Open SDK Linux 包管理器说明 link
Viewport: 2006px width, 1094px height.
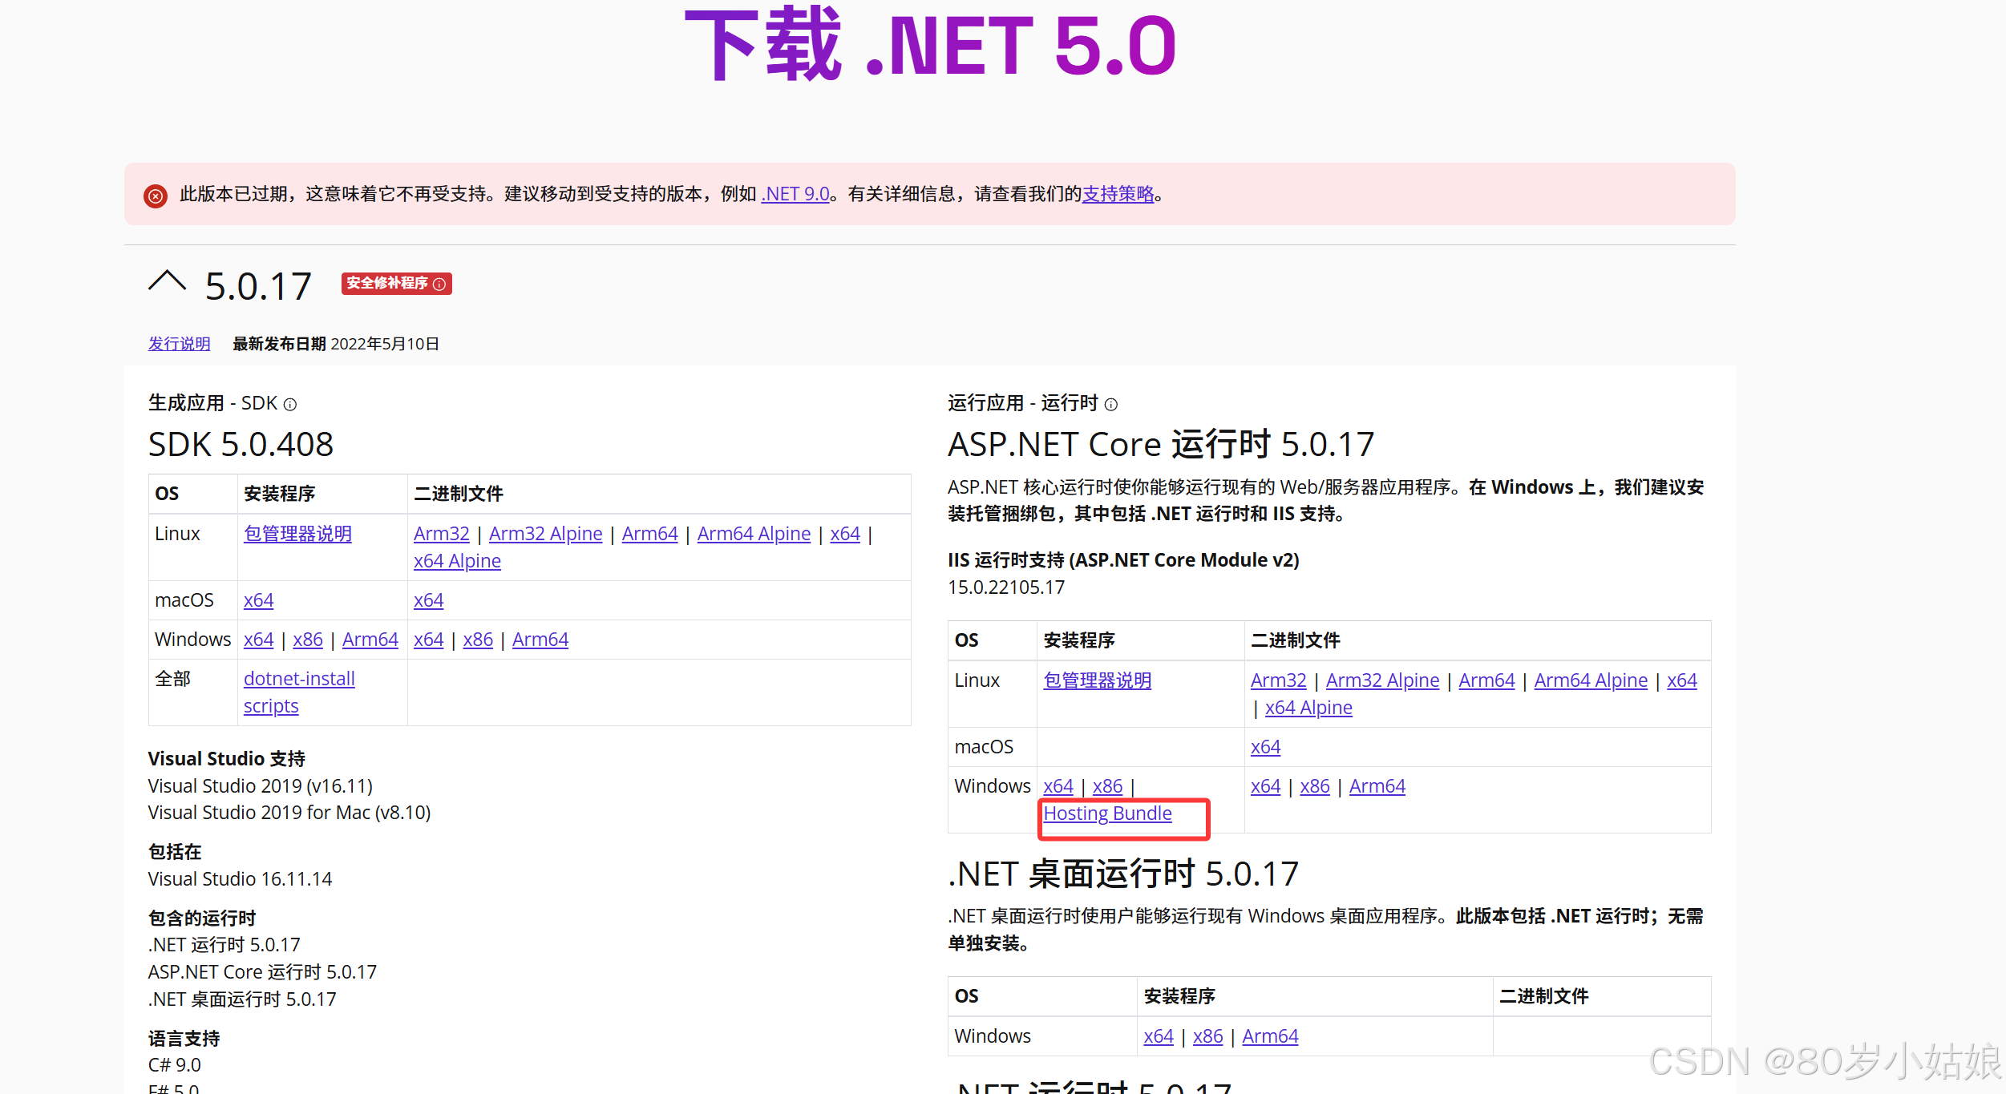pyautogui.click(x=297, y=534)
